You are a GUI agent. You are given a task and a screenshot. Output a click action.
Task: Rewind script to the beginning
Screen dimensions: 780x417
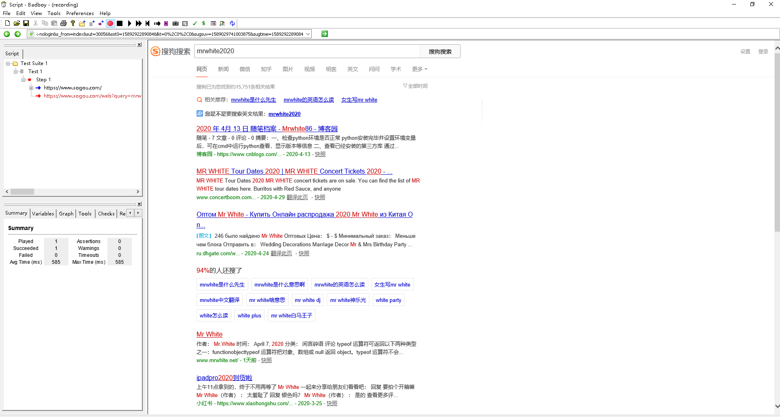(148, 24)
